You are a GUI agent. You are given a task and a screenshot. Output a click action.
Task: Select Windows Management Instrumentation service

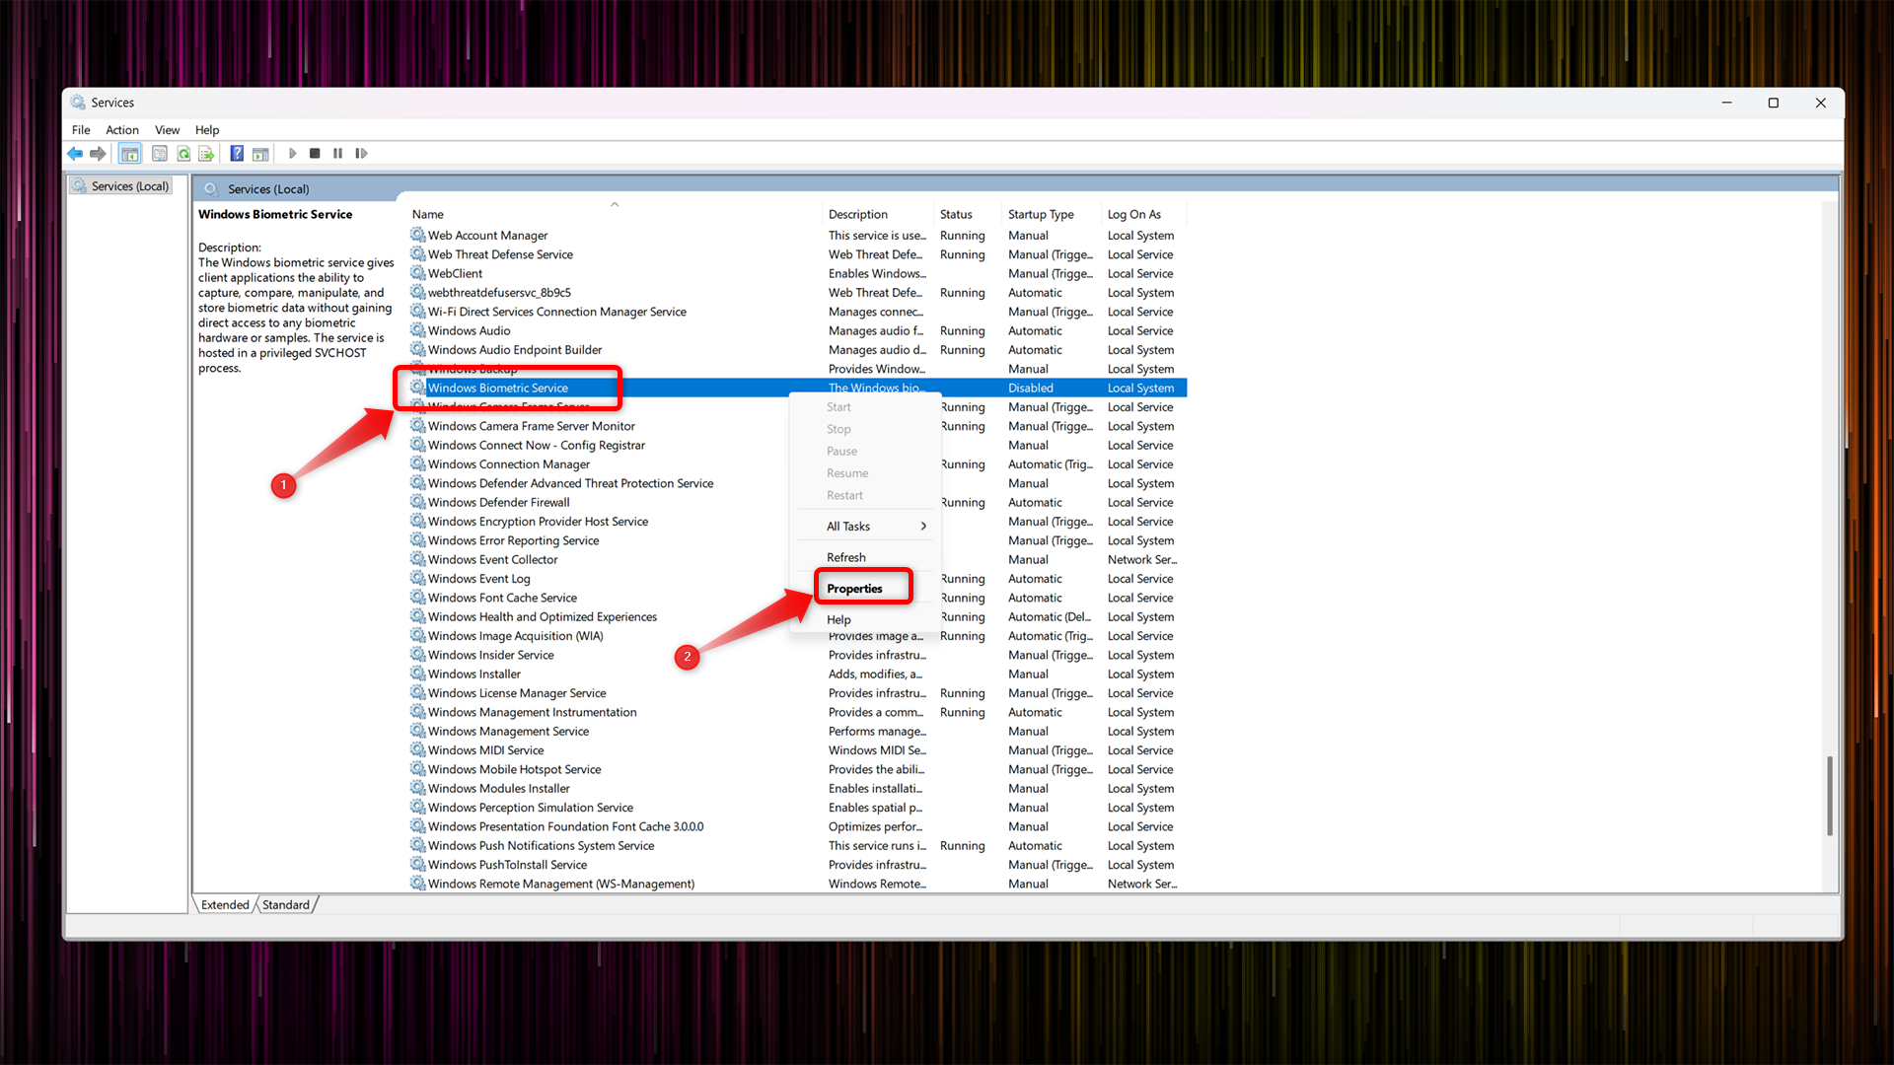point(532,712)
